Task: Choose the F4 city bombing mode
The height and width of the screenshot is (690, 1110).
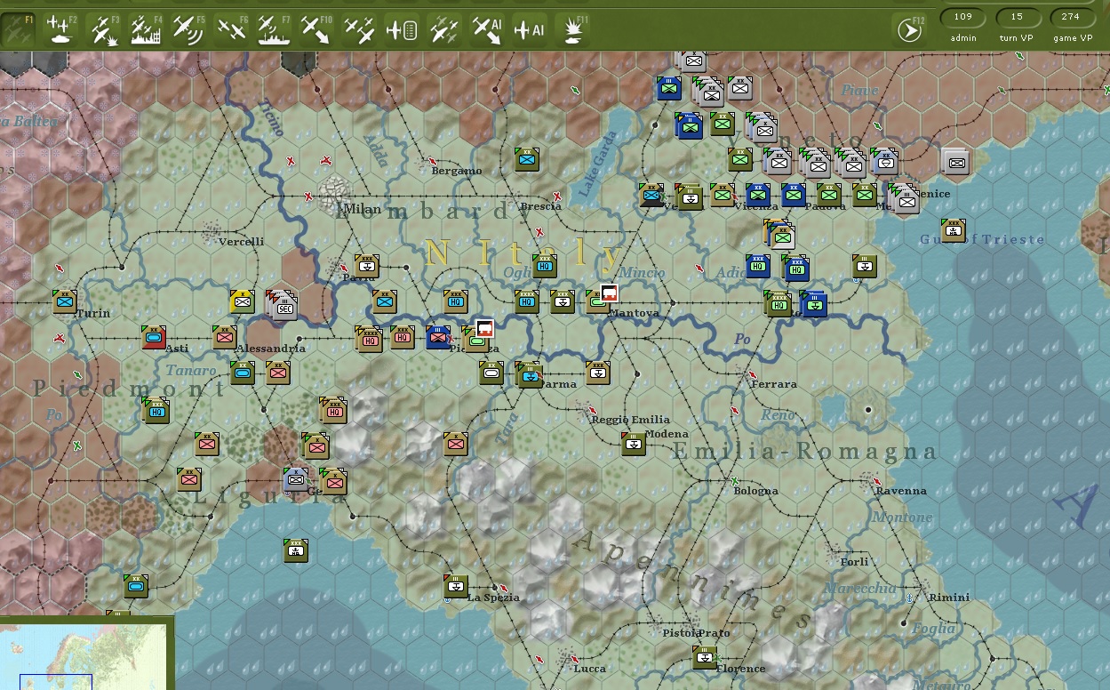Action: 147,30
